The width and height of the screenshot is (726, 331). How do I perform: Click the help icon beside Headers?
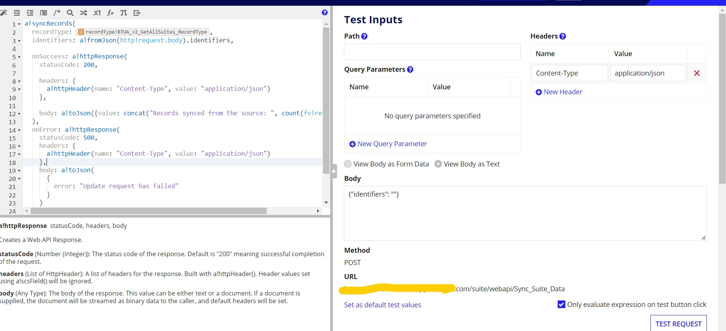(x=563, y=36)
